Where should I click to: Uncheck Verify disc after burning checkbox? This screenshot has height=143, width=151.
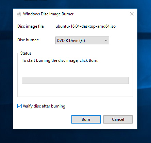pyautogui.click(x=19, y=106)
